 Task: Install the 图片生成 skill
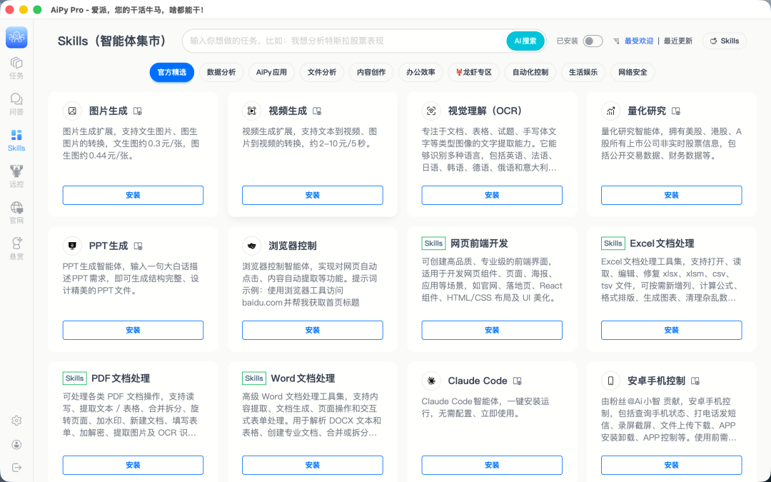(133, 195)
